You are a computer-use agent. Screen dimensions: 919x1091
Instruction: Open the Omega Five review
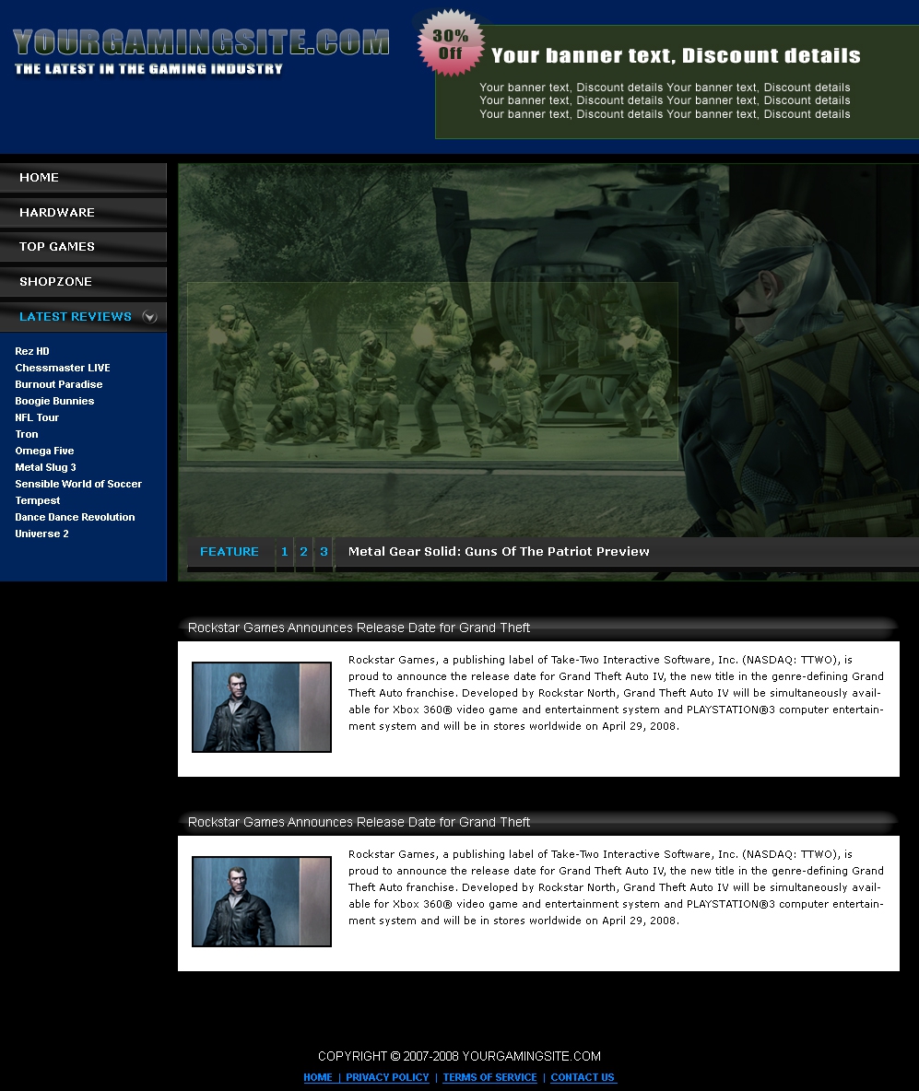tap(44, 451)
